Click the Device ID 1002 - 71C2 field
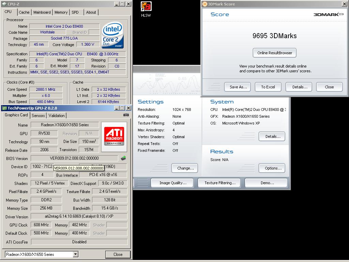 tap(42, 166)
